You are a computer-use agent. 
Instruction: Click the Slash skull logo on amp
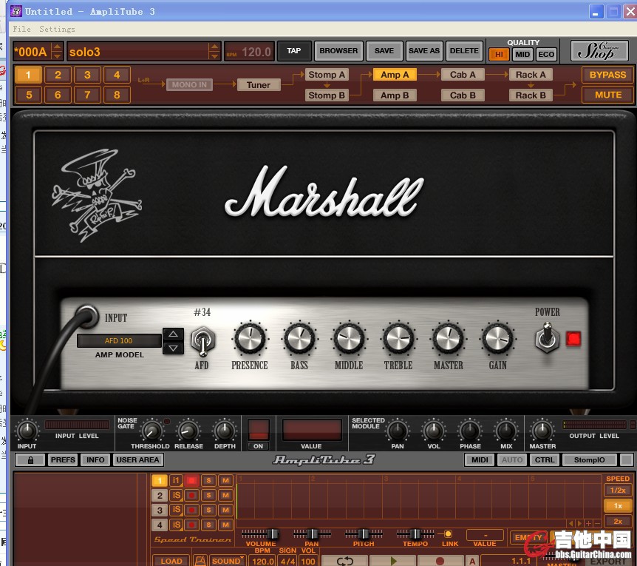click(x=96, y=195)
